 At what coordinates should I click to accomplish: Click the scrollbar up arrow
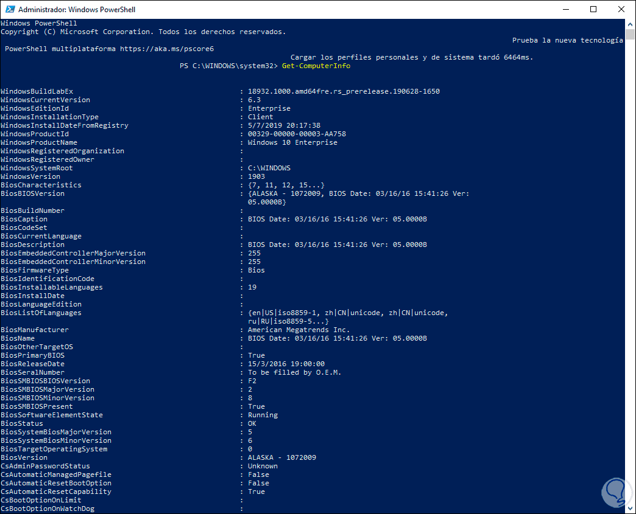point(630,24)
